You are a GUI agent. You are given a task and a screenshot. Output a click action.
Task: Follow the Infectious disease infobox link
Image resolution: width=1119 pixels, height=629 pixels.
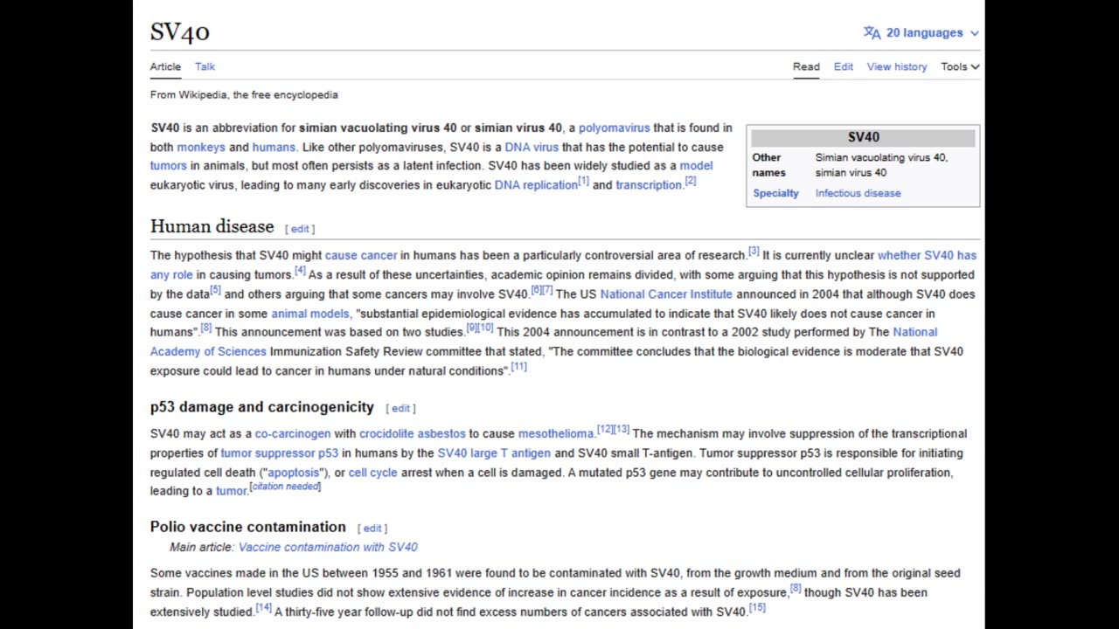pos(858,193)
